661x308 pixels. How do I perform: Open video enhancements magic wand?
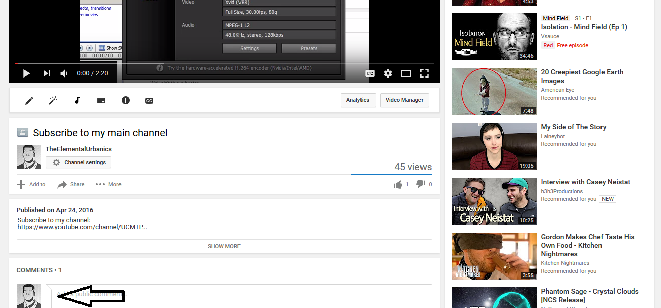point(53,100)
